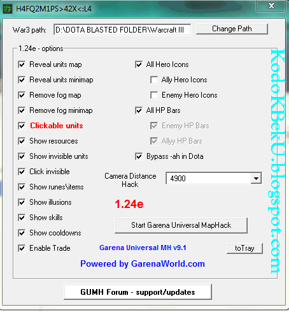Click the 1.24e - options group title
Image resolution: width=289 pixels, height=312 pixels.
(41, 48)
